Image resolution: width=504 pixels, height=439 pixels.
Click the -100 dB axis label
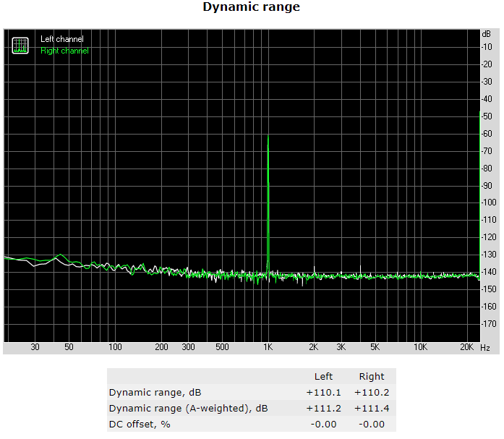[x=489, y=203]
